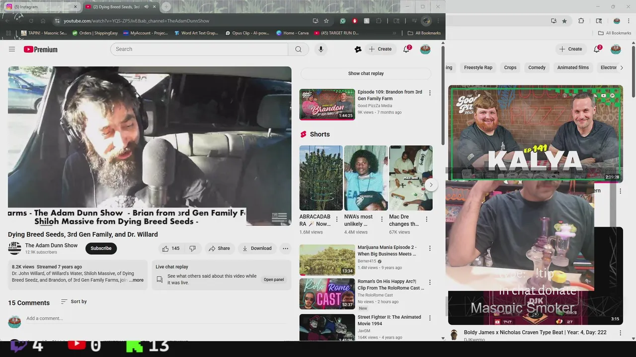Open Chrome menu in front window
The width and height of the screenshot is (636, 357).
438,21
